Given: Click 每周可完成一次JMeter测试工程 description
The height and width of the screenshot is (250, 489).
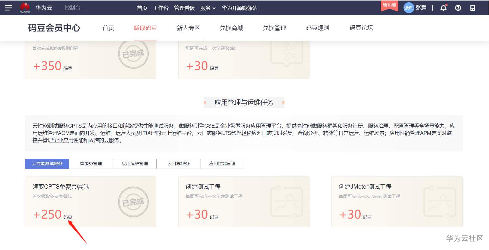Looking at the screenshot, I should [369, 197].
